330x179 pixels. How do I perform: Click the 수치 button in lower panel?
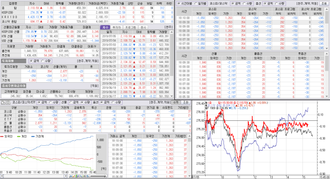click(x=175, y=102)
